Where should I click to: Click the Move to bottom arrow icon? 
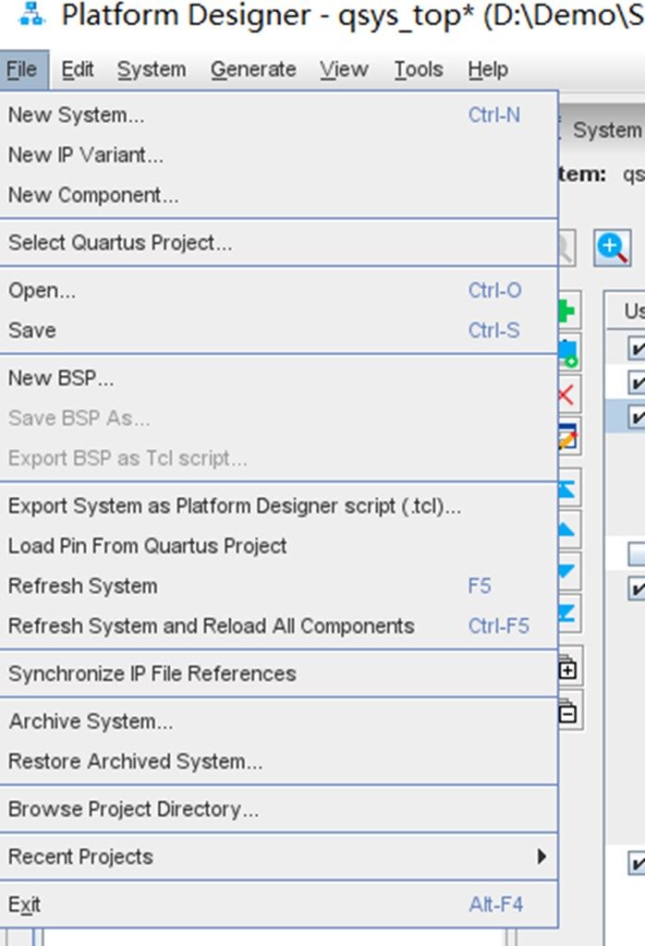(566, 608)
